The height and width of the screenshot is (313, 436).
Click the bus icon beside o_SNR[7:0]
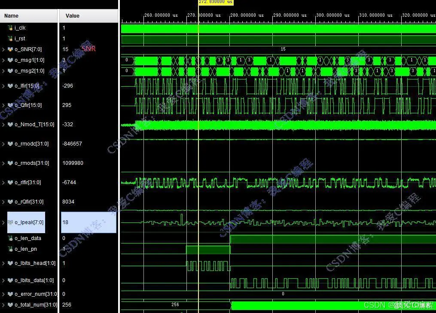[9, 49]
